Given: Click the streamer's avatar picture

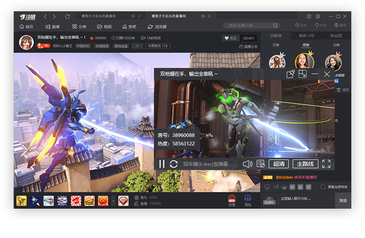Looking at the screenshot, I should click(x=26, y=42).
